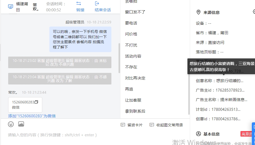Viewport: 255px width, 145px height.
Task: Click the 广告主名称：提米映画信息... row
Action: click(x=221, y=100)
